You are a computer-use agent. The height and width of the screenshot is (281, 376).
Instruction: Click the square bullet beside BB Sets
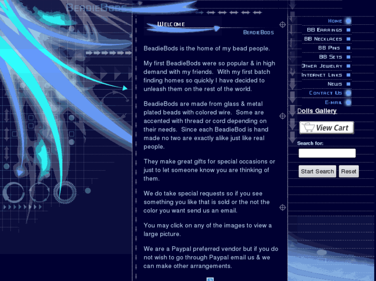pos(349,57)
